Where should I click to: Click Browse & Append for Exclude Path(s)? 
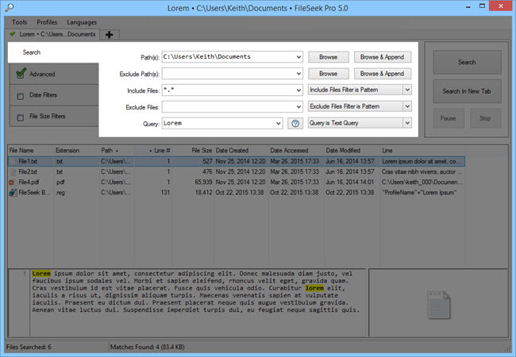pyautogui.click(x=383, y=74)
